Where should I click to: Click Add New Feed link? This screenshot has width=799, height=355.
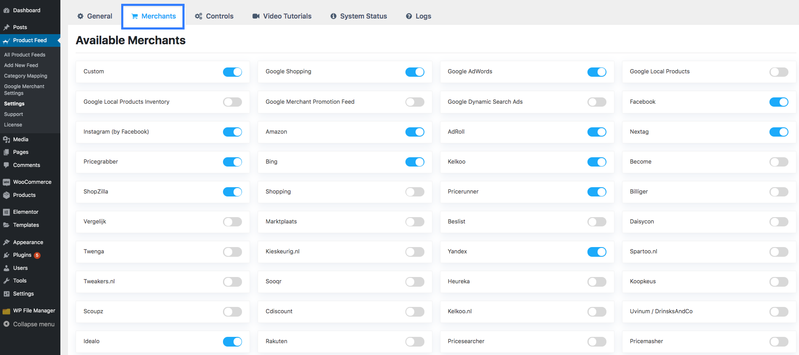[21, 65]
